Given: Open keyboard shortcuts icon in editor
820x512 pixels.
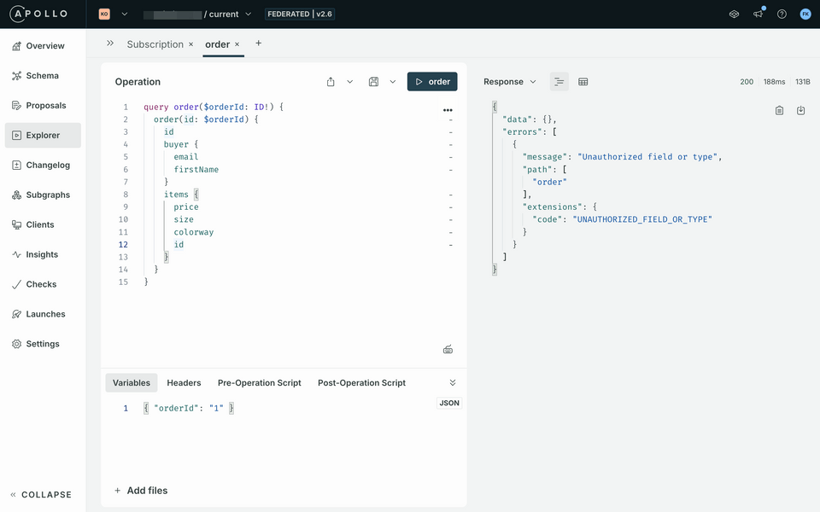Looking at the screenshot, I should coord(448,350).
